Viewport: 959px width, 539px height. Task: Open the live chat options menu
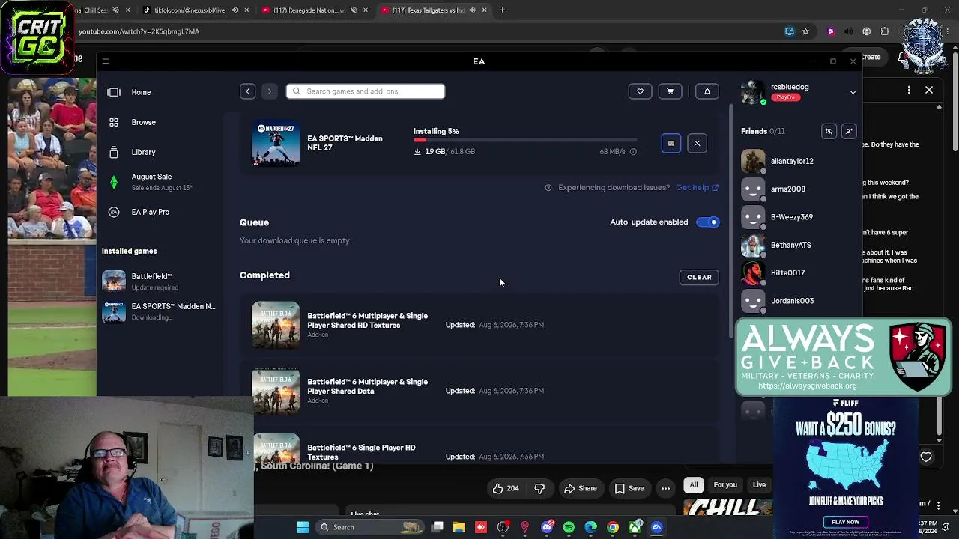coord(909,90)
